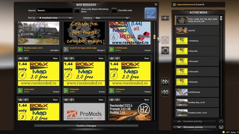Click the profile icon beside mapcombopromod
Viewport: 239px width, 134px height.
tap(174, 4)
